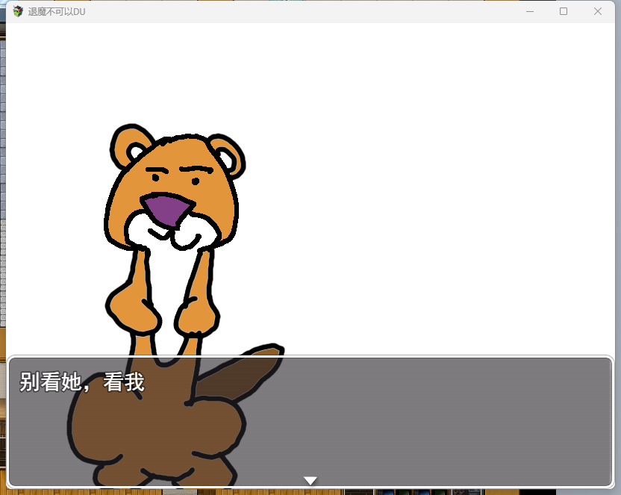Click the game app icon in title bar
The width and height of the screenshot is (621, 495).
[17, 11]
